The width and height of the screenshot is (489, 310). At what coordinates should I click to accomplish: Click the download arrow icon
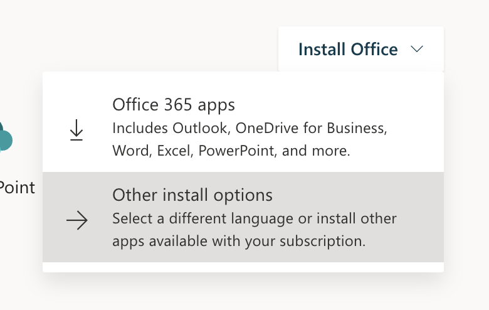[x=76, y=130]
